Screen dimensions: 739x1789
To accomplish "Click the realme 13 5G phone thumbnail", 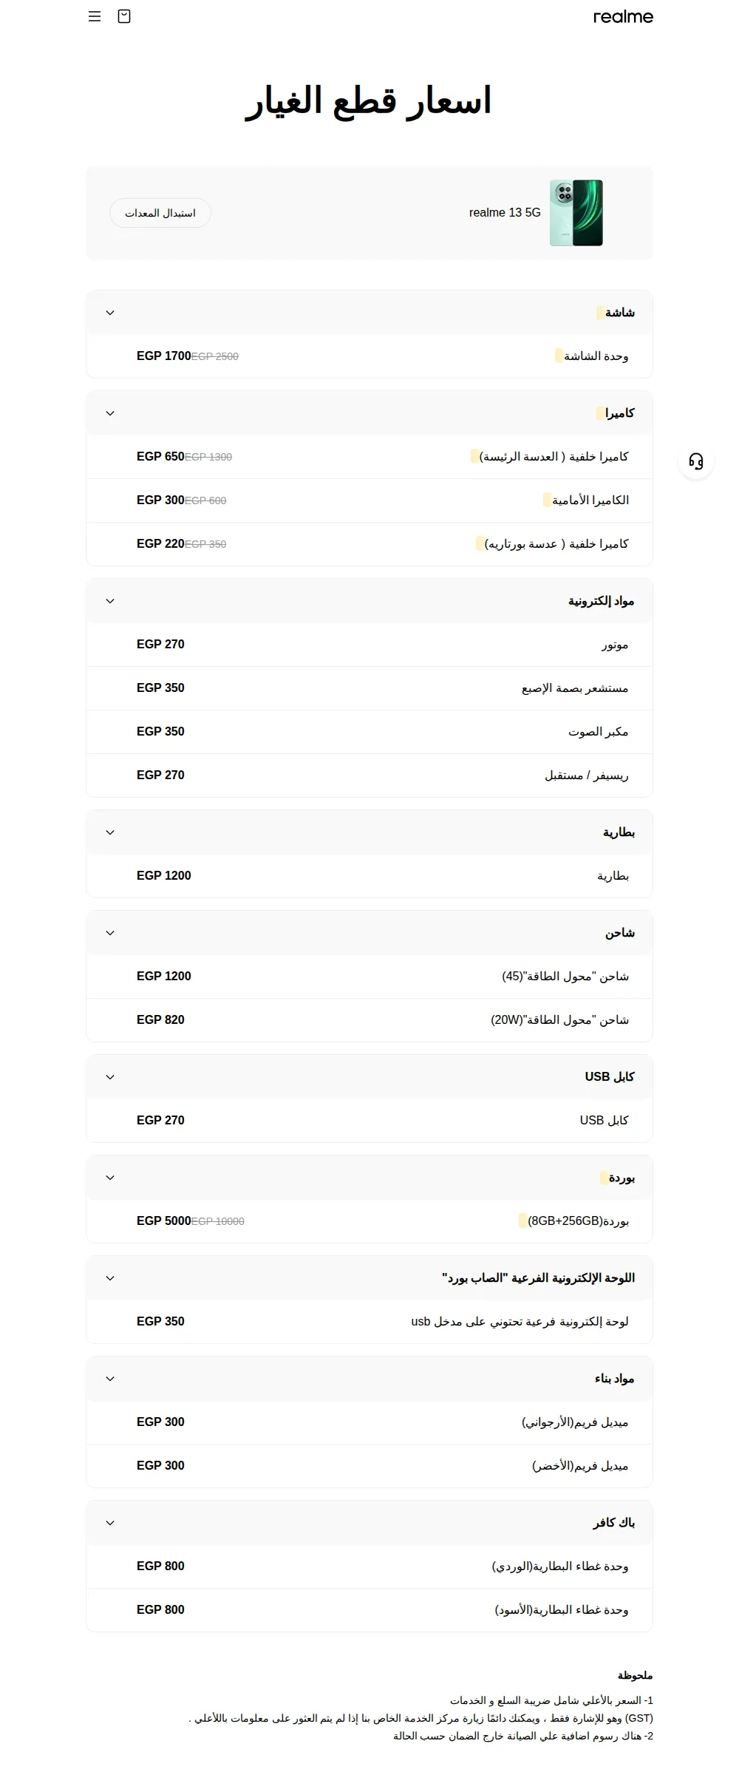I will pyautogui.click(x=576, y=213).
